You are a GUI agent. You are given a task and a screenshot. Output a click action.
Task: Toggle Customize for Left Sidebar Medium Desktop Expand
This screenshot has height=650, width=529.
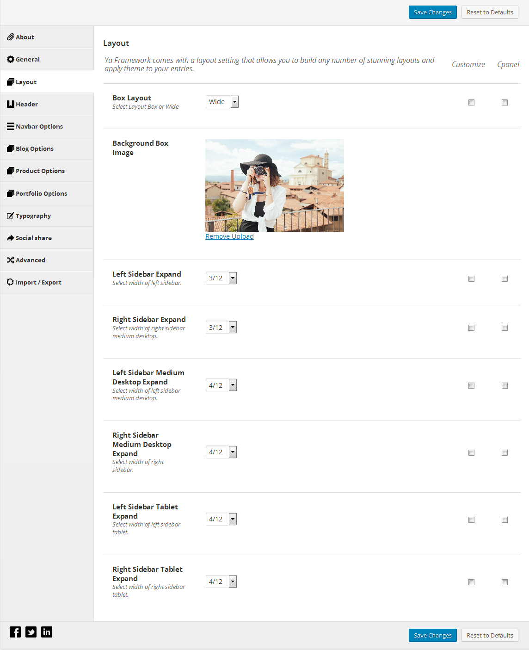471,386
